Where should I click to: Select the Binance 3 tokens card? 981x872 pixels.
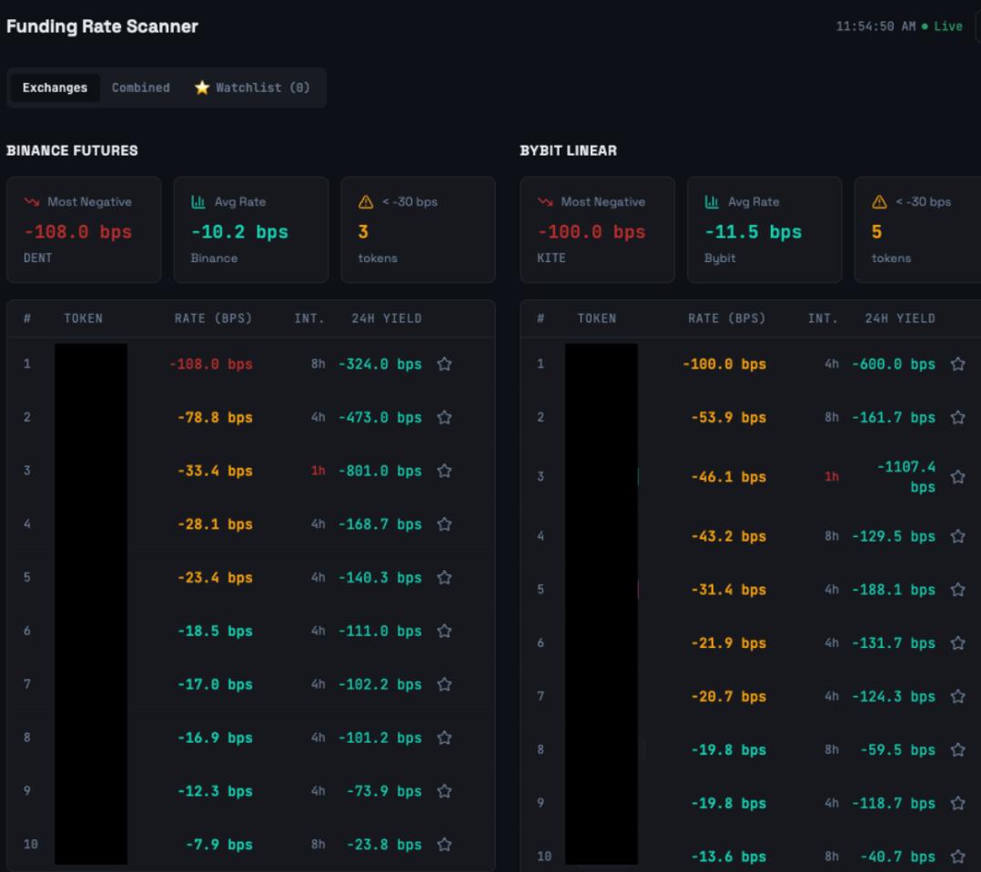point(418,229)
